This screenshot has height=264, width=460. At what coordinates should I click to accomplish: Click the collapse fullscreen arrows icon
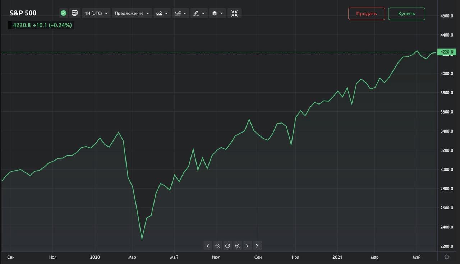(234, 13)
